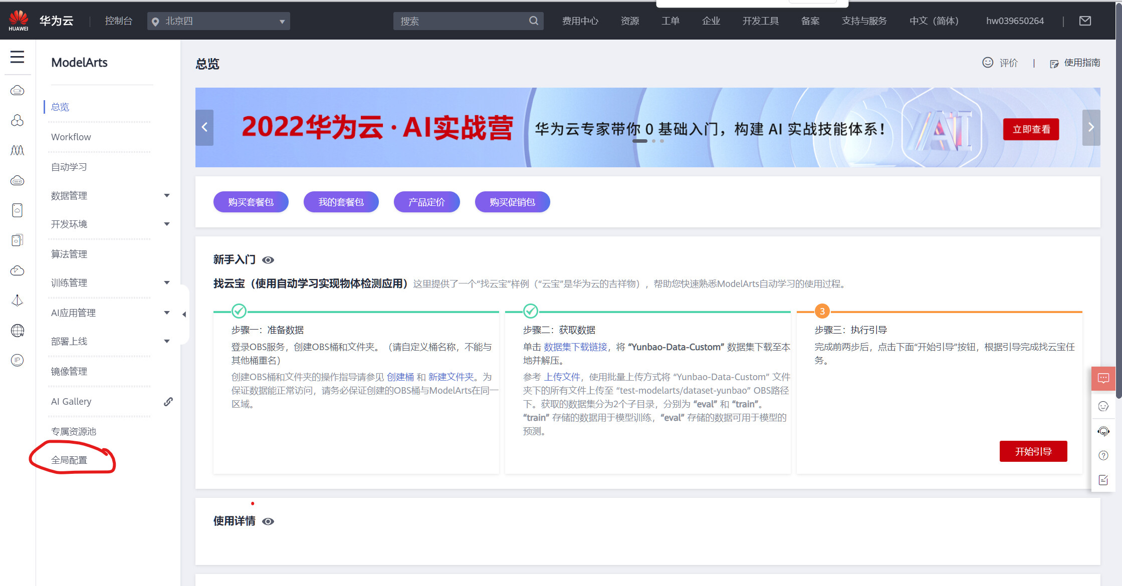Open the customer service headset icon
Image resolution: width=1122 pixels, height=586 pixels.
pyautogui.click(x=1103, y=431)
